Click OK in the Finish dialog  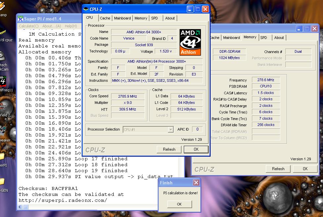point(180,204)
